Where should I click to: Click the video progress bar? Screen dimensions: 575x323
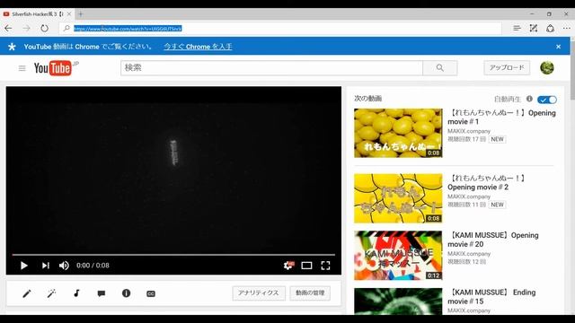point(173,254)
